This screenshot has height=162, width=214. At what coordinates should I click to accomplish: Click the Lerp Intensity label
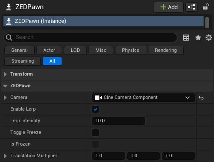(25, 121)
